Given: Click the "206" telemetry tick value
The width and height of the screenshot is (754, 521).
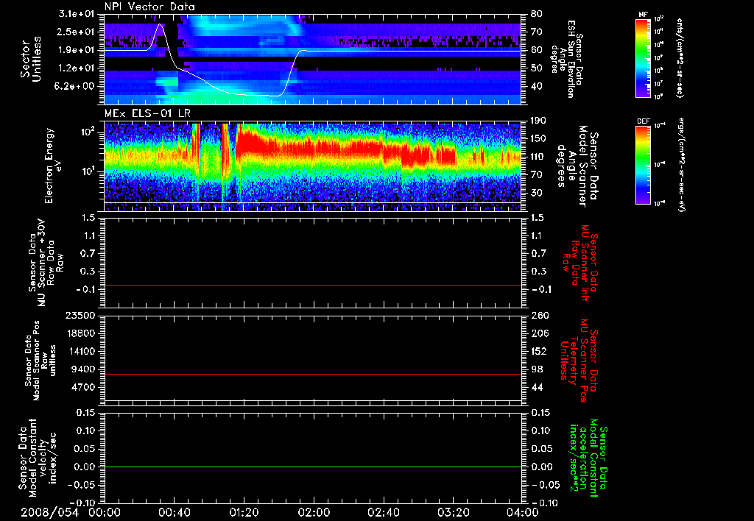Looking at the screenshot, I should 539,333.
